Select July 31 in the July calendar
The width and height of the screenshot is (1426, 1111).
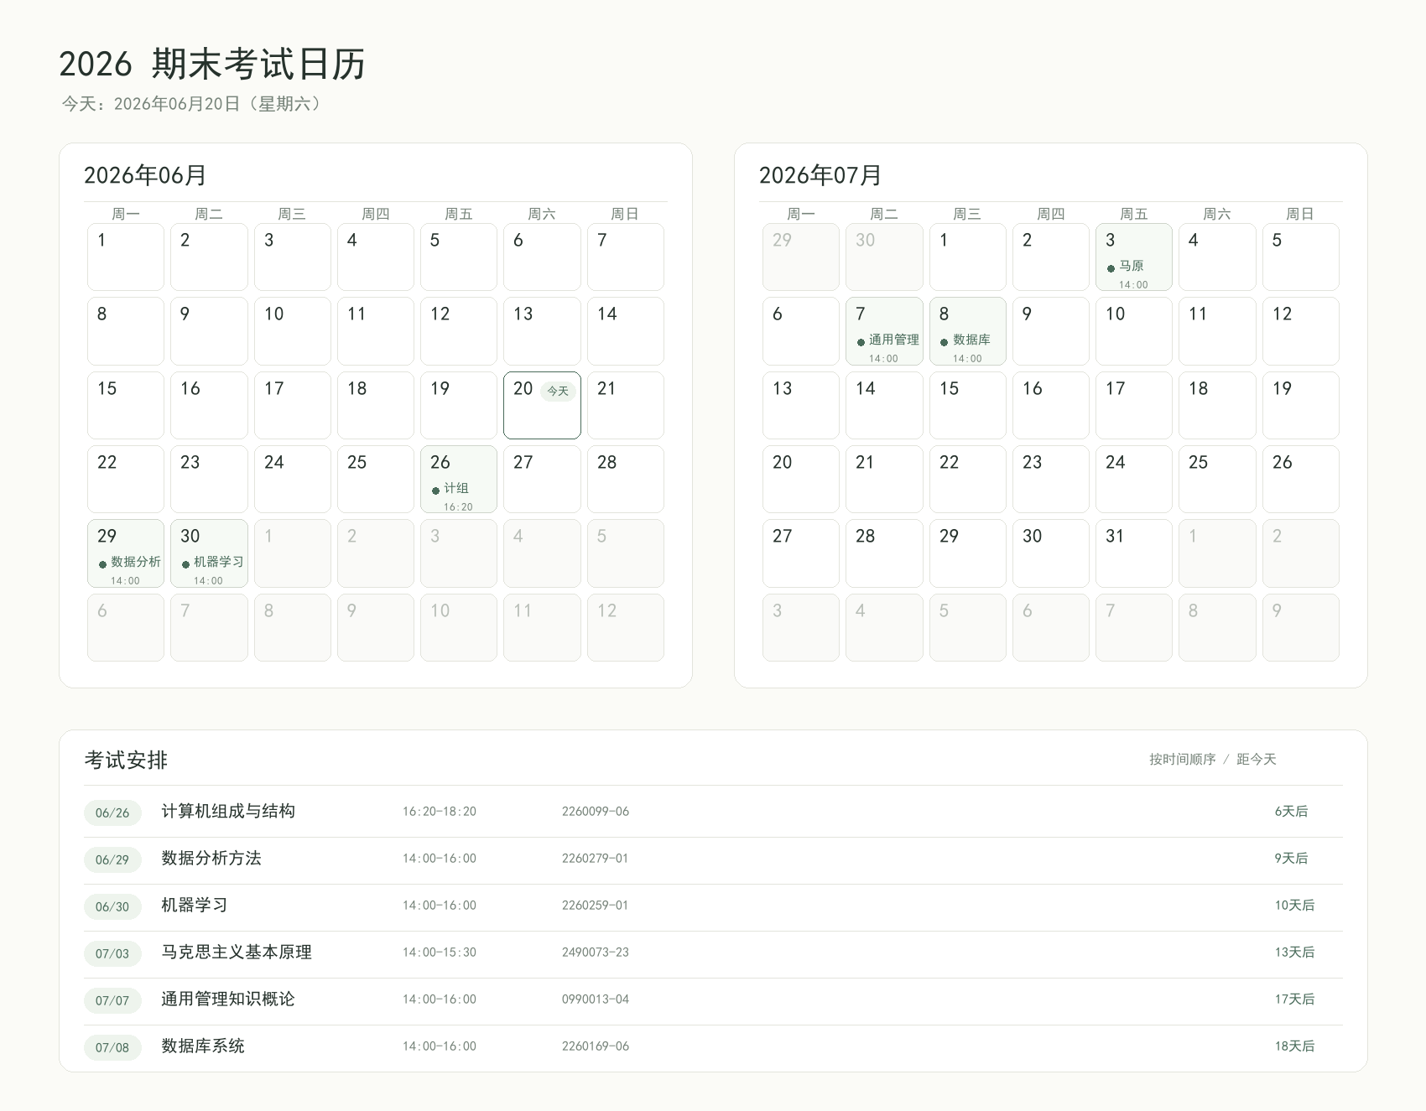tap(1133, 553)
